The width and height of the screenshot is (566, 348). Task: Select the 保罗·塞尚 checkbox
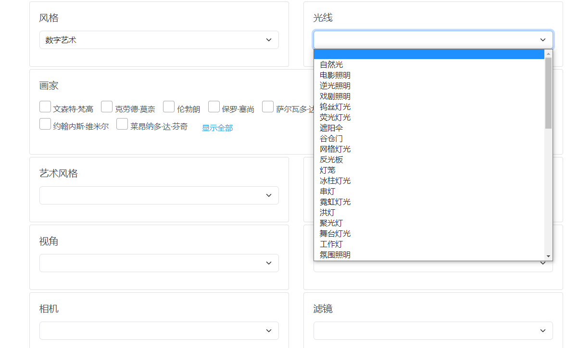214,107
